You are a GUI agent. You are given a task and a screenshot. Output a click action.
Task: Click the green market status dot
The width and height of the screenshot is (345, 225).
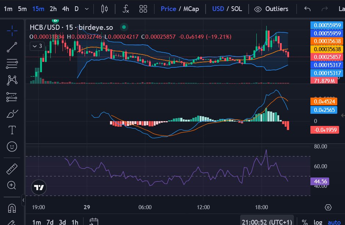124,27
